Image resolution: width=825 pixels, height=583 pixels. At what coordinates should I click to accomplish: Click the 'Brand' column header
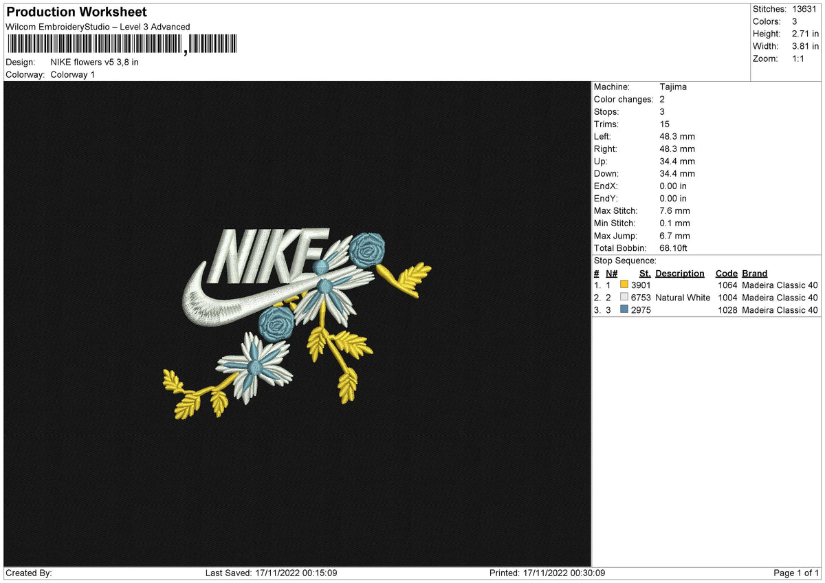pos(754,273)
